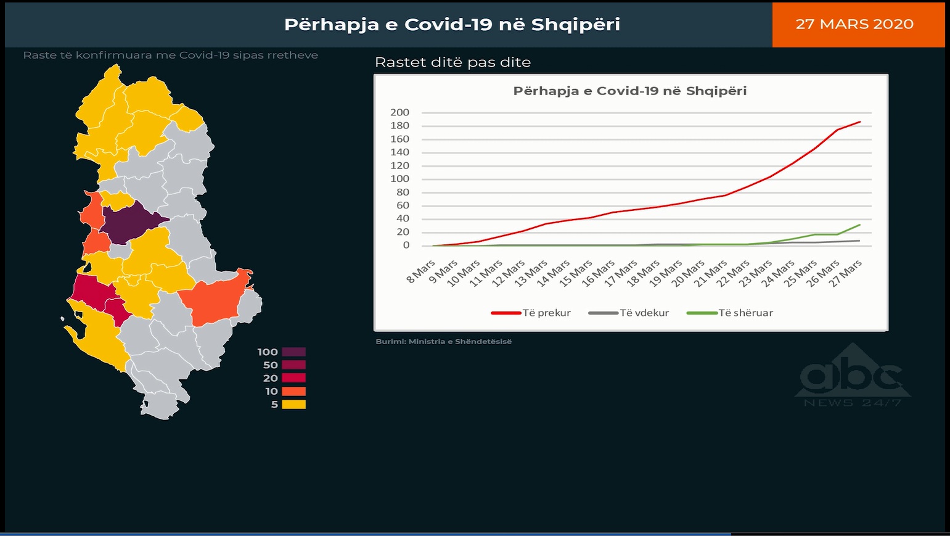Image resolution: width=950 pixels, height=536 pixels.
Task: Click the chart title inside the graph
Action: 630,91
